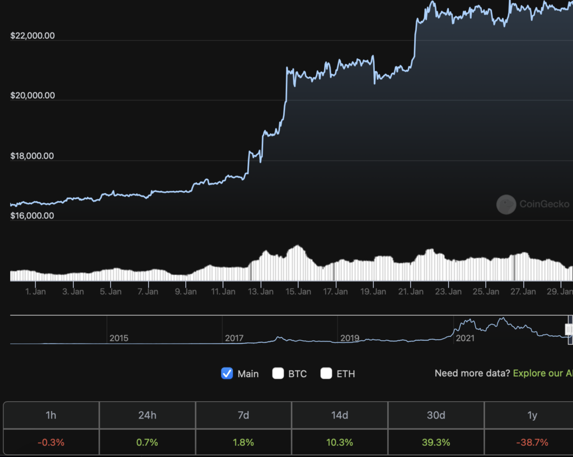Image resolution: width=573 pixels, height=457 pixels.
Task: Click the 7d column header
Action: (x=243, y=415)
